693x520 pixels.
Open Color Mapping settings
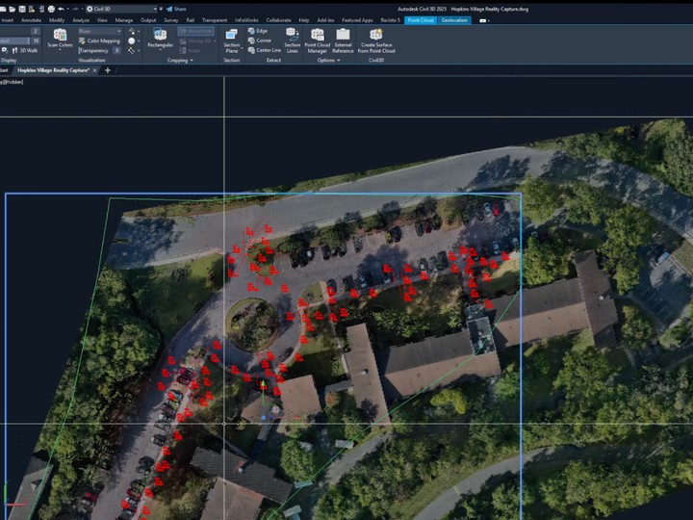tap(99, 40)
